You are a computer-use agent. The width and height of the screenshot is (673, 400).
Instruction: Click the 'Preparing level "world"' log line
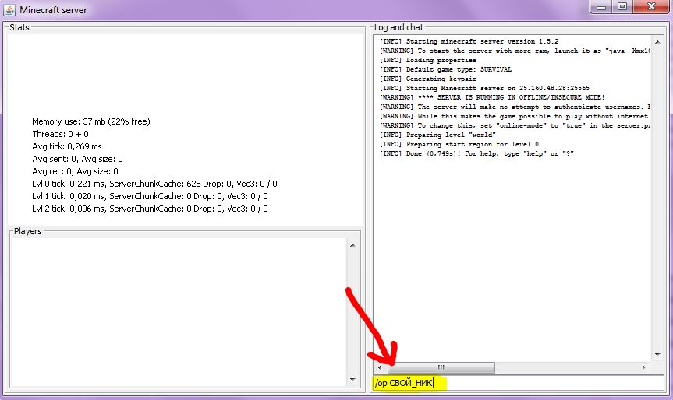coord(437,135)
